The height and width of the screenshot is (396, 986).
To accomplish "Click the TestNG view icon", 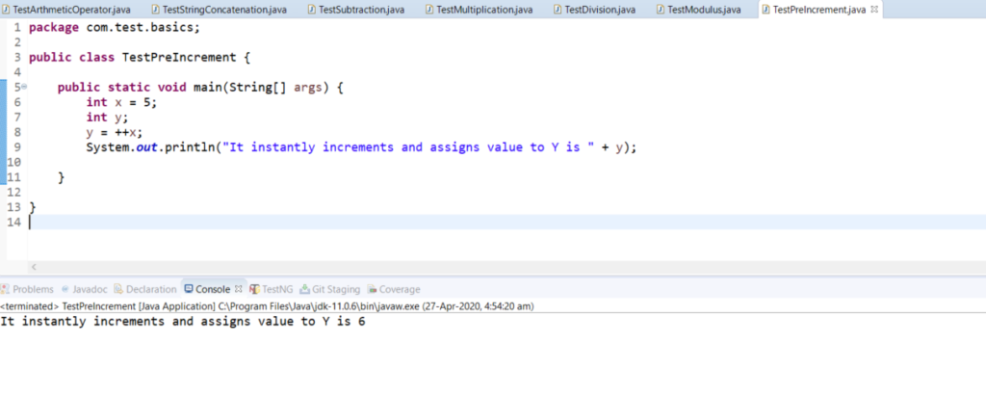I will pos(254,289).
